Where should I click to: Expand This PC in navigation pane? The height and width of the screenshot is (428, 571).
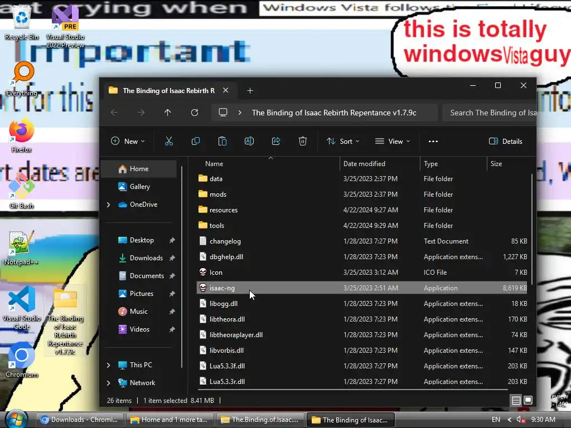[109, 365]
